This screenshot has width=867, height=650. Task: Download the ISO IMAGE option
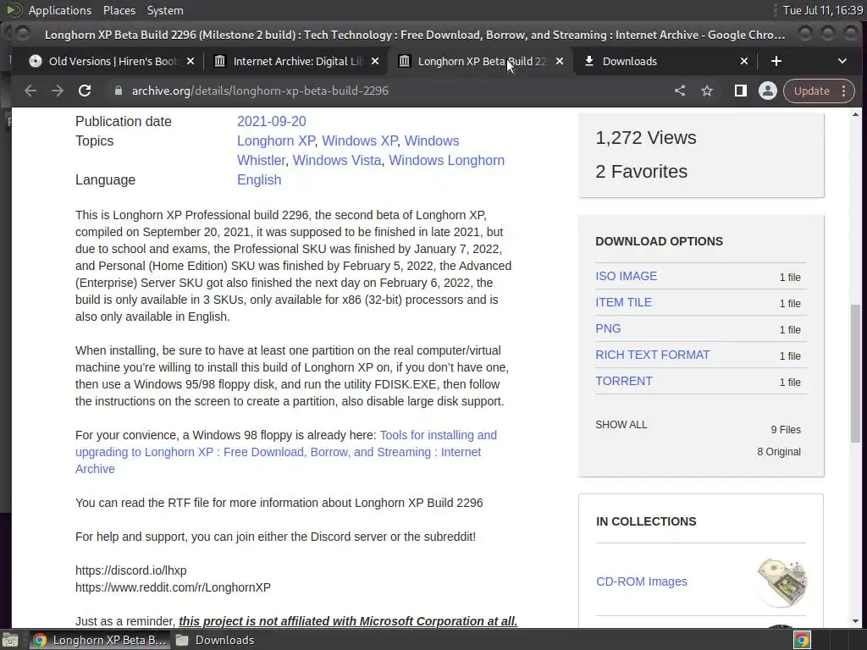(626, 276)
